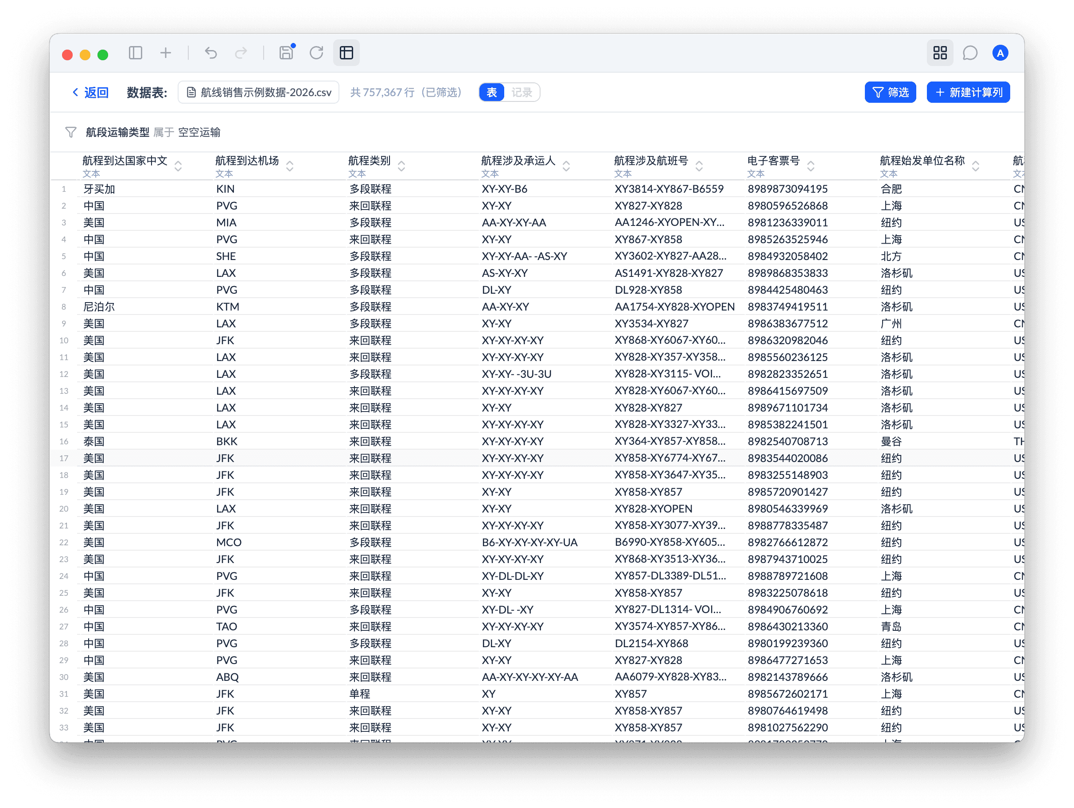Select flight cell DL2154-XY868
Image resolution: width=1074 pixels, height=808 pixels.
652,643
